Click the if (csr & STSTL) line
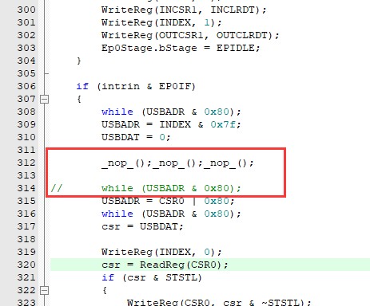370x306 pixels. click(152, 278)
